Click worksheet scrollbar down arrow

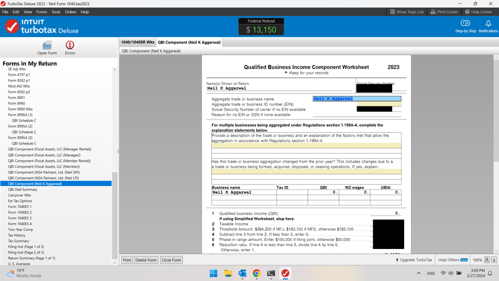(x=496, y=251)
